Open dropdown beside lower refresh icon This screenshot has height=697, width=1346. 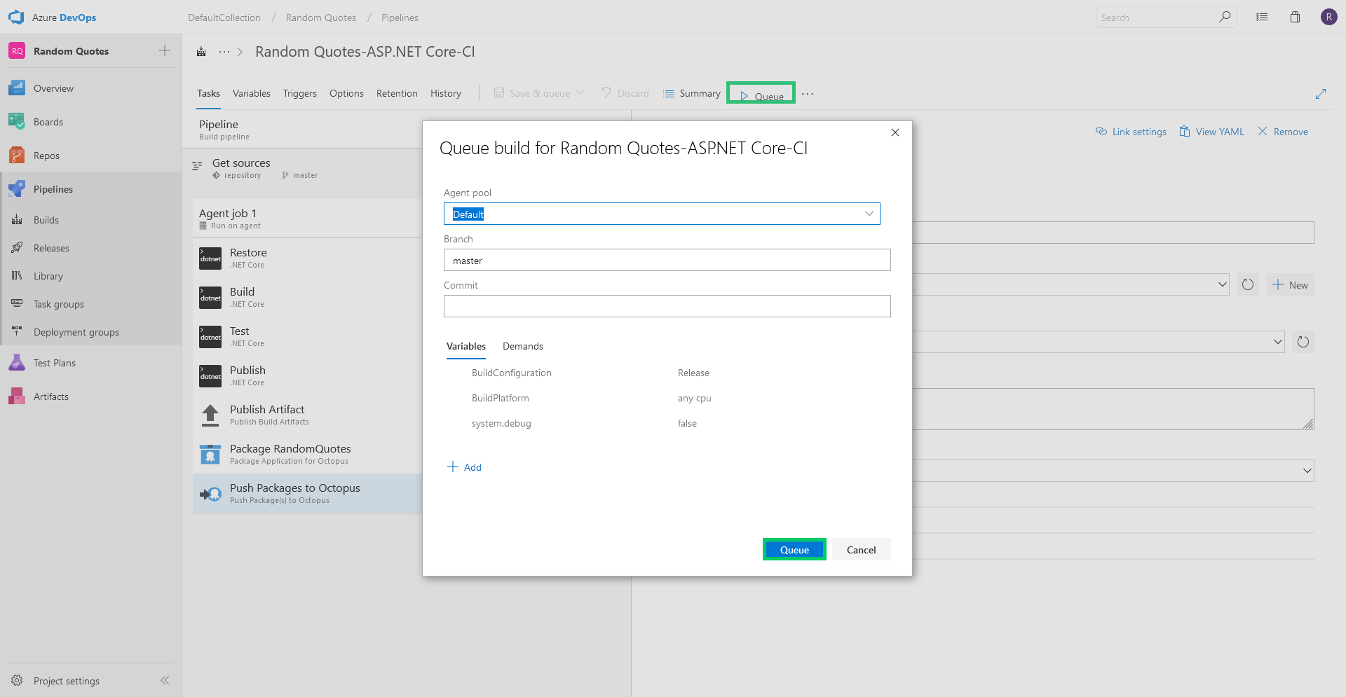1277,342
